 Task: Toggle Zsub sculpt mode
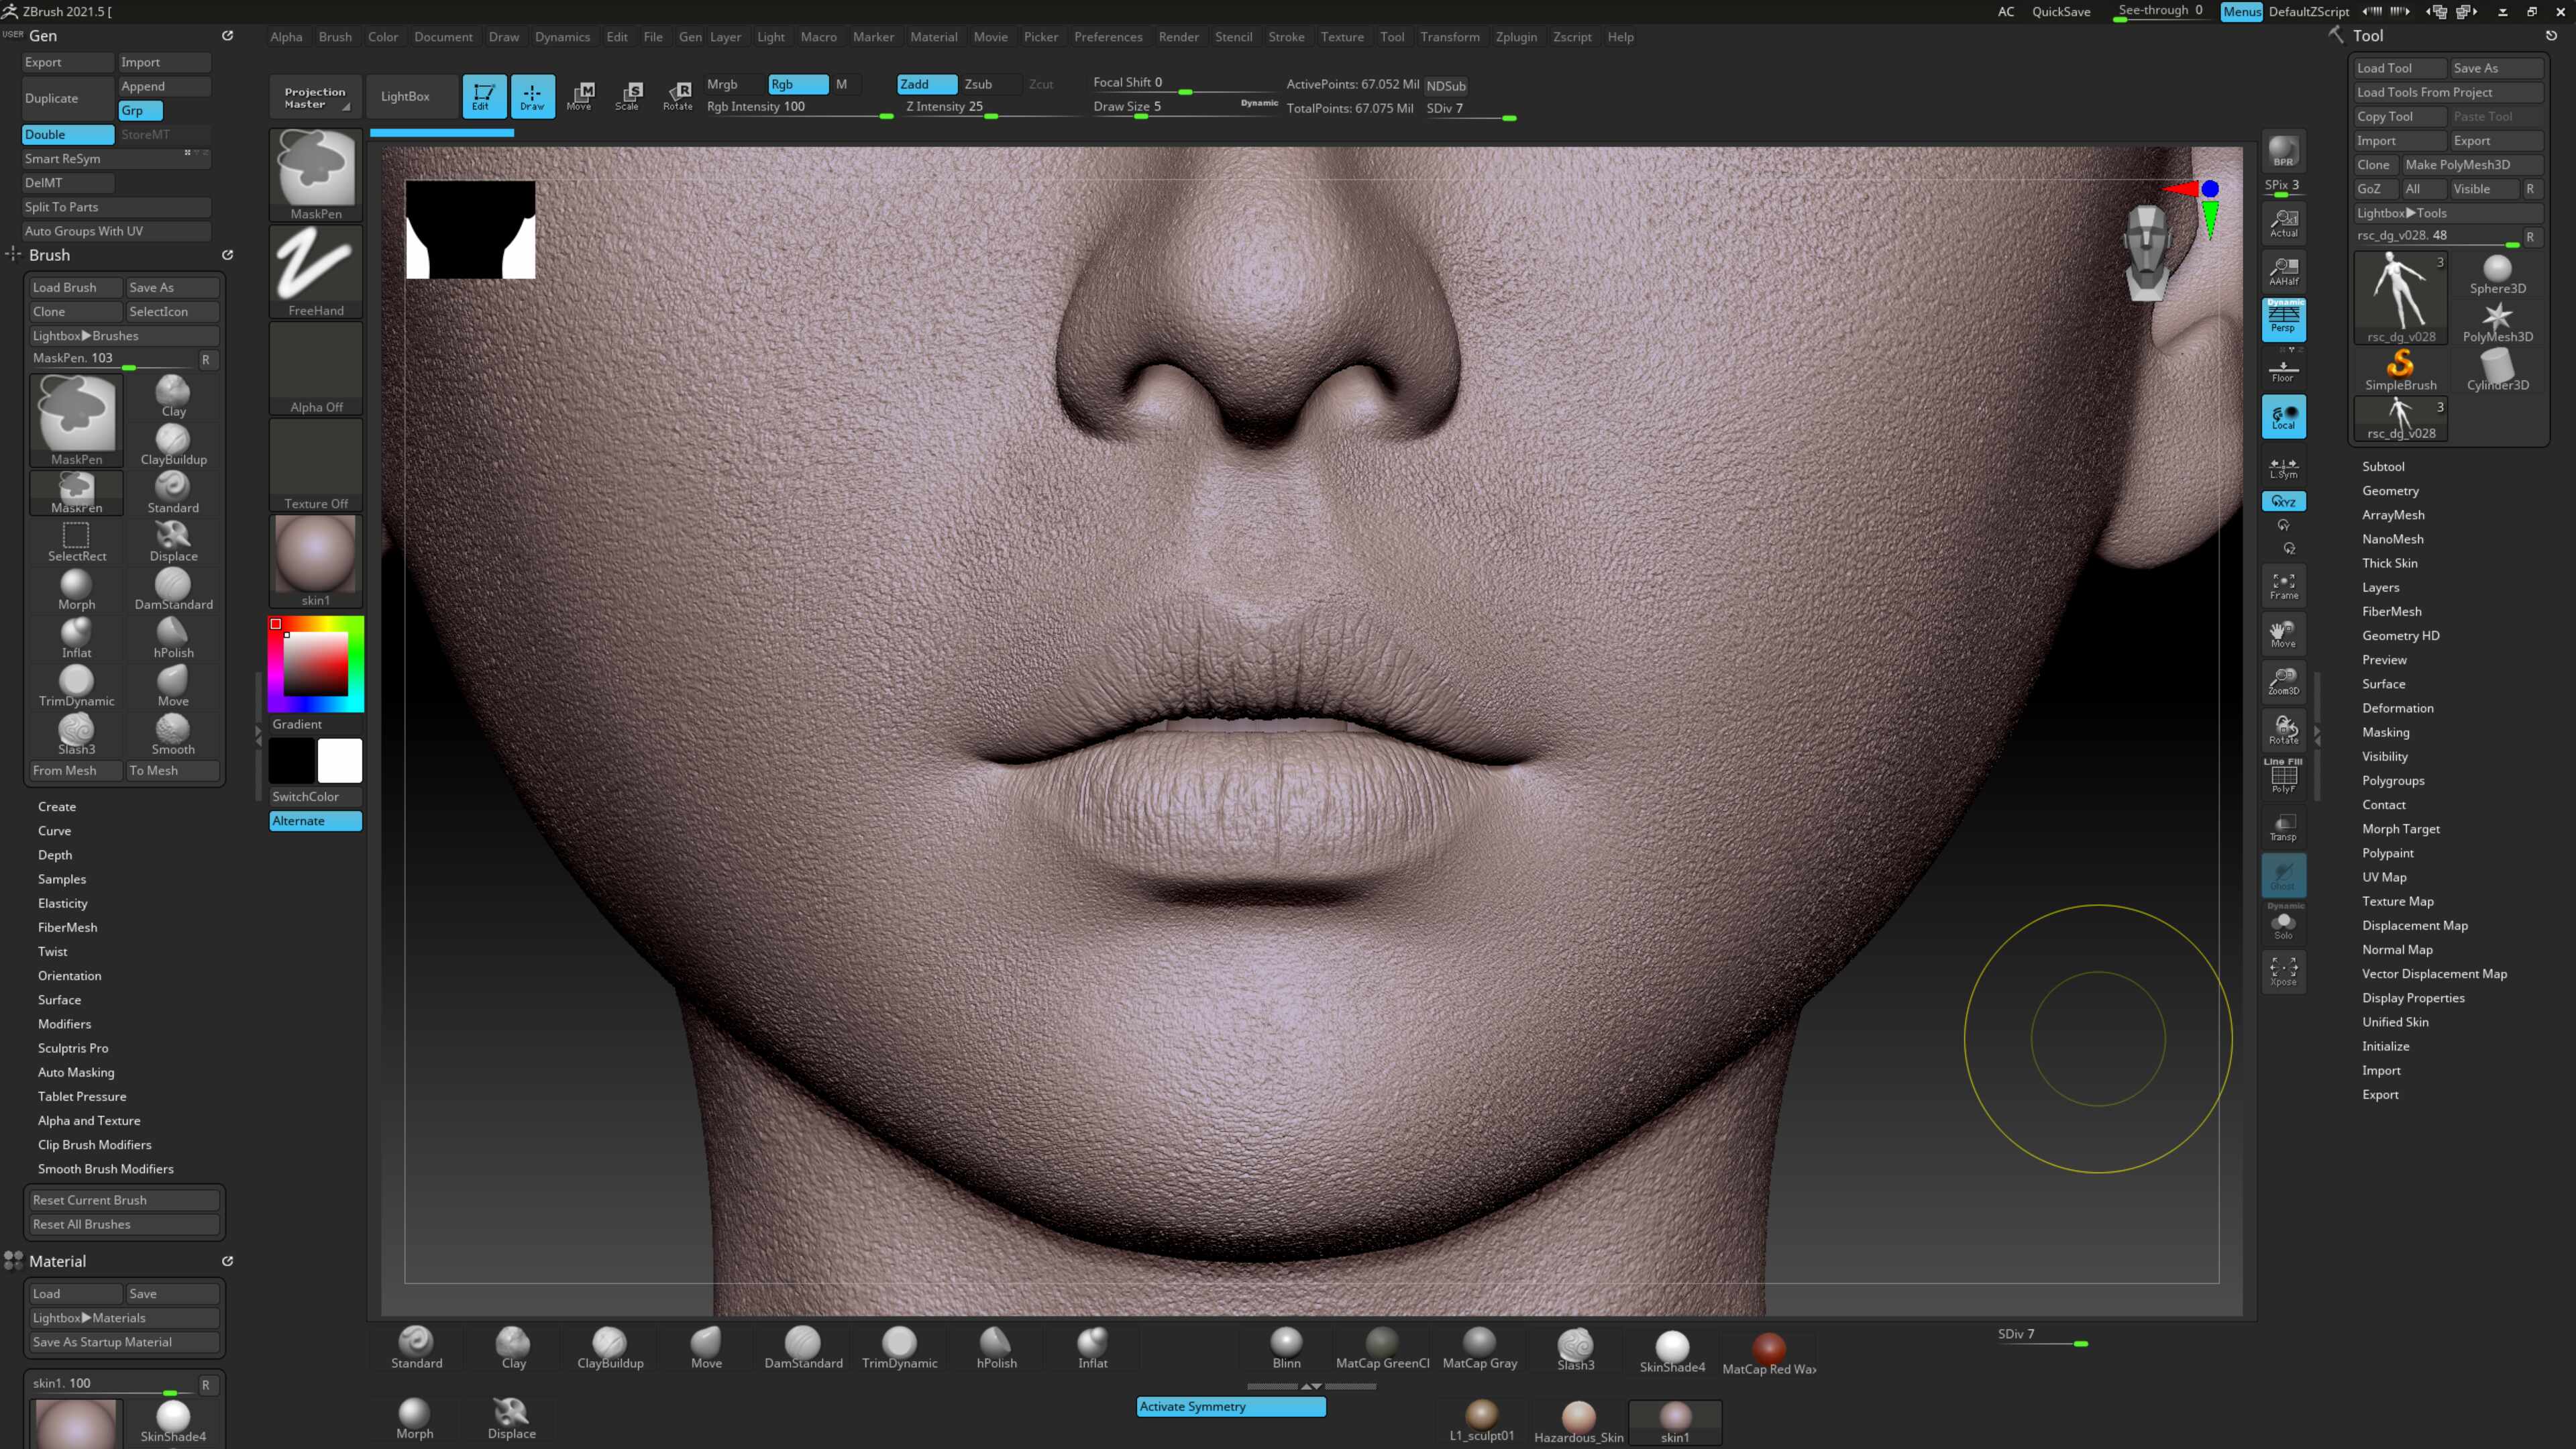990,84
